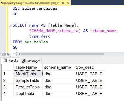Screen dimensions: 124x101
Task: Place cursor on FROM keyword
Action: tap(18, 42)
